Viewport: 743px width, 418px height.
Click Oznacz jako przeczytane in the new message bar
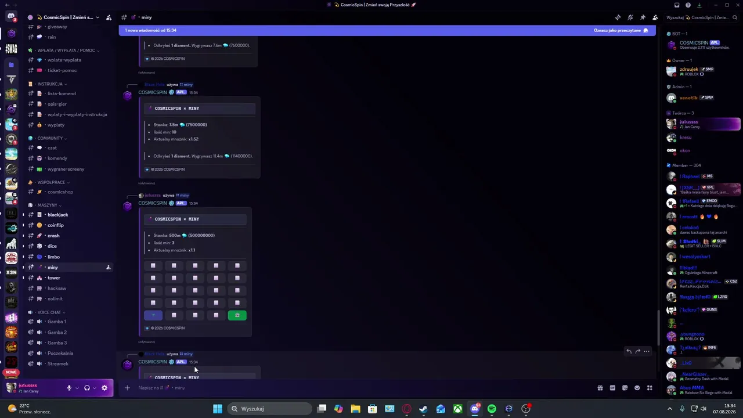pos(621,30)
